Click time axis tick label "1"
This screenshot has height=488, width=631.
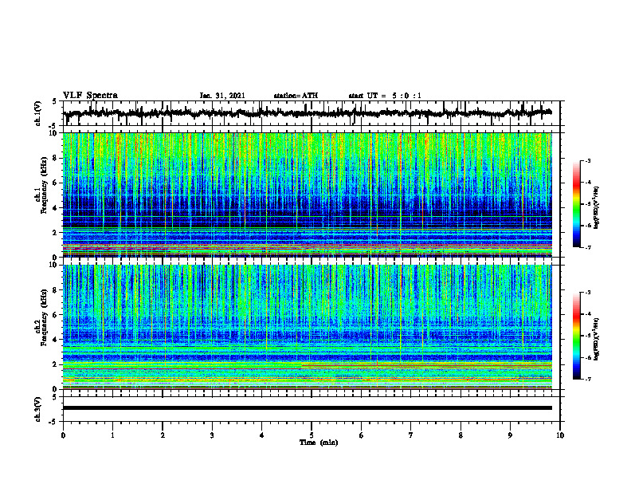[112, 435]
